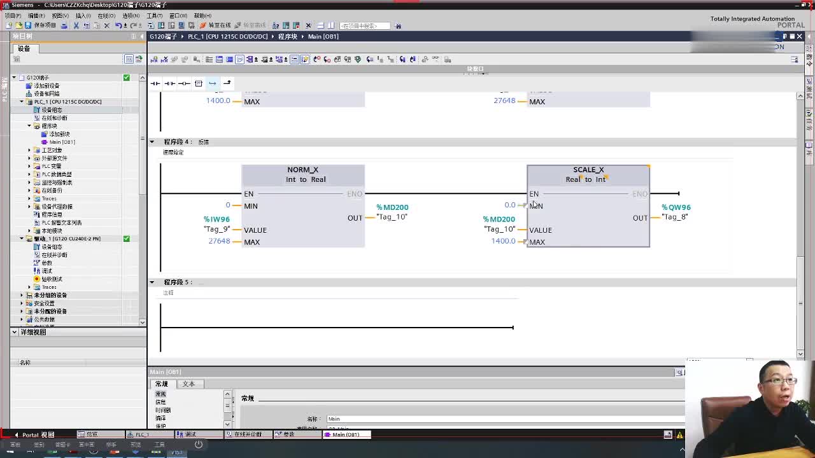Collapse program network 4 (程序段 4)
The width and height of the screenshot is (815, 458).
[152, 142]
